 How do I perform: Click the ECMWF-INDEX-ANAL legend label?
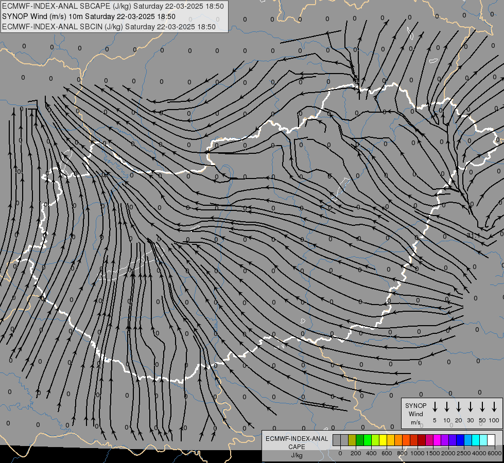coord(297,439)
